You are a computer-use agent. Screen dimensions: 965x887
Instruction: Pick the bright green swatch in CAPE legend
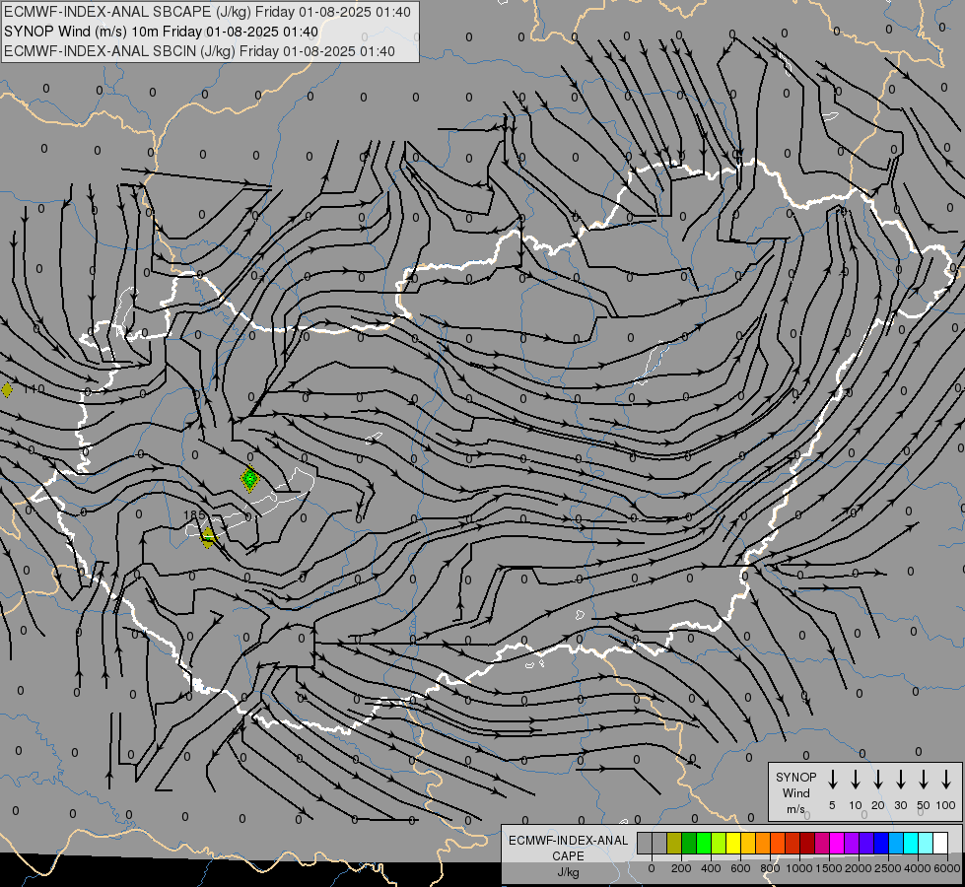704,843
